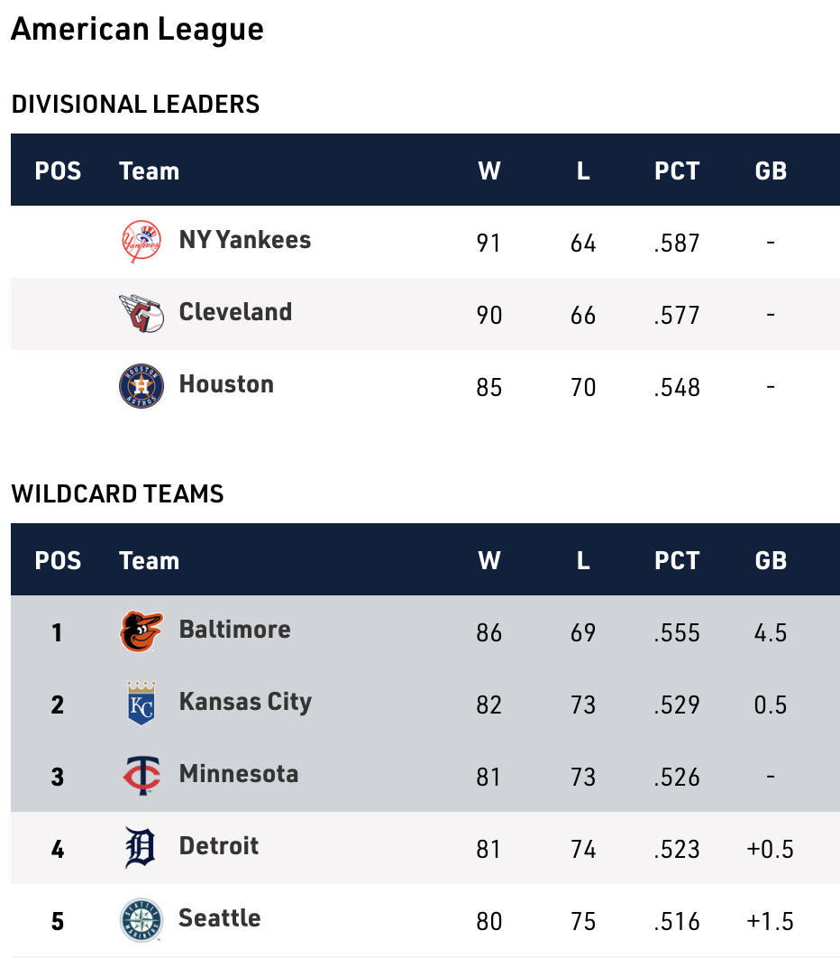This screenshot has height=958, width=840.
Task: Select the Baltimore team name
Action: pyautogui.click(x=234, y=630)
